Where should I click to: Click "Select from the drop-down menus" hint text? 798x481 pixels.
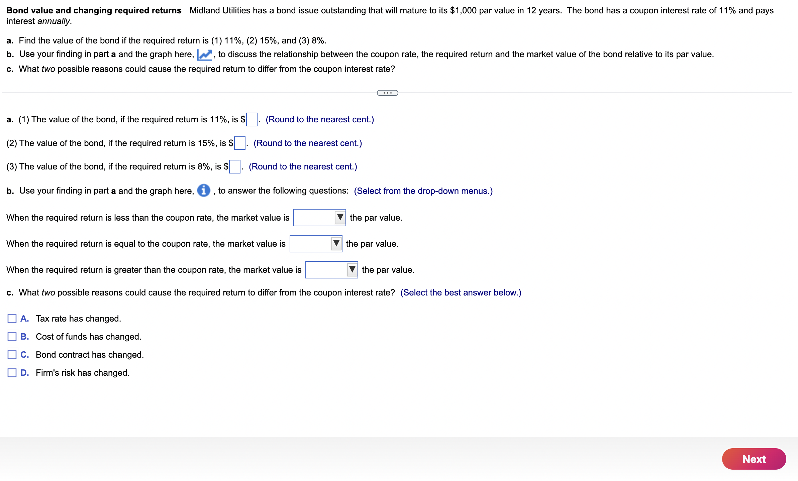tap(423, 191)
